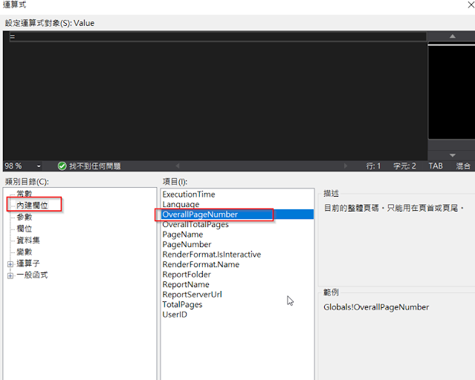Viewport: 475px width, 380px height.
Task: Click inside the expression editor text area
Action: coord(215,96)
